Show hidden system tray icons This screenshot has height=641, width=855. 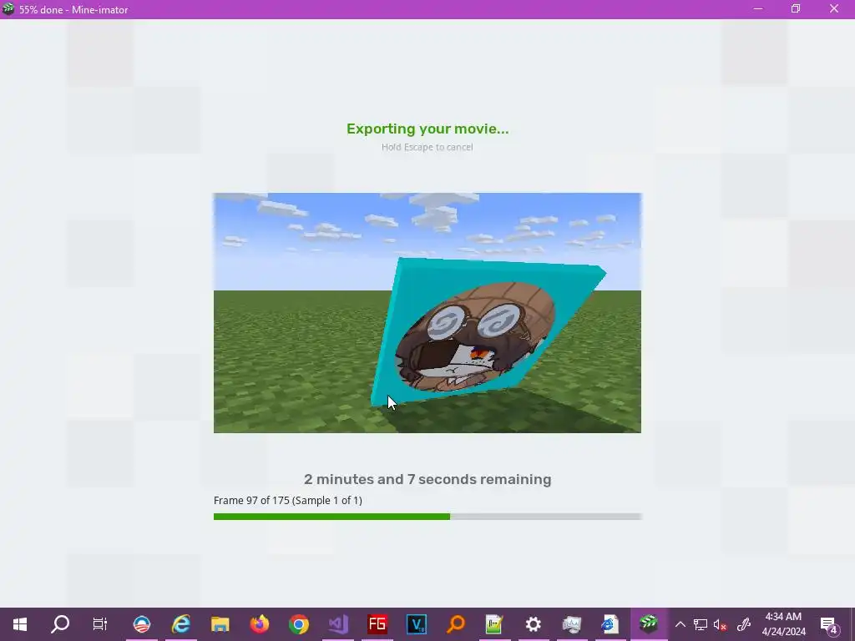pyautogui.click(x=680, y=624)
